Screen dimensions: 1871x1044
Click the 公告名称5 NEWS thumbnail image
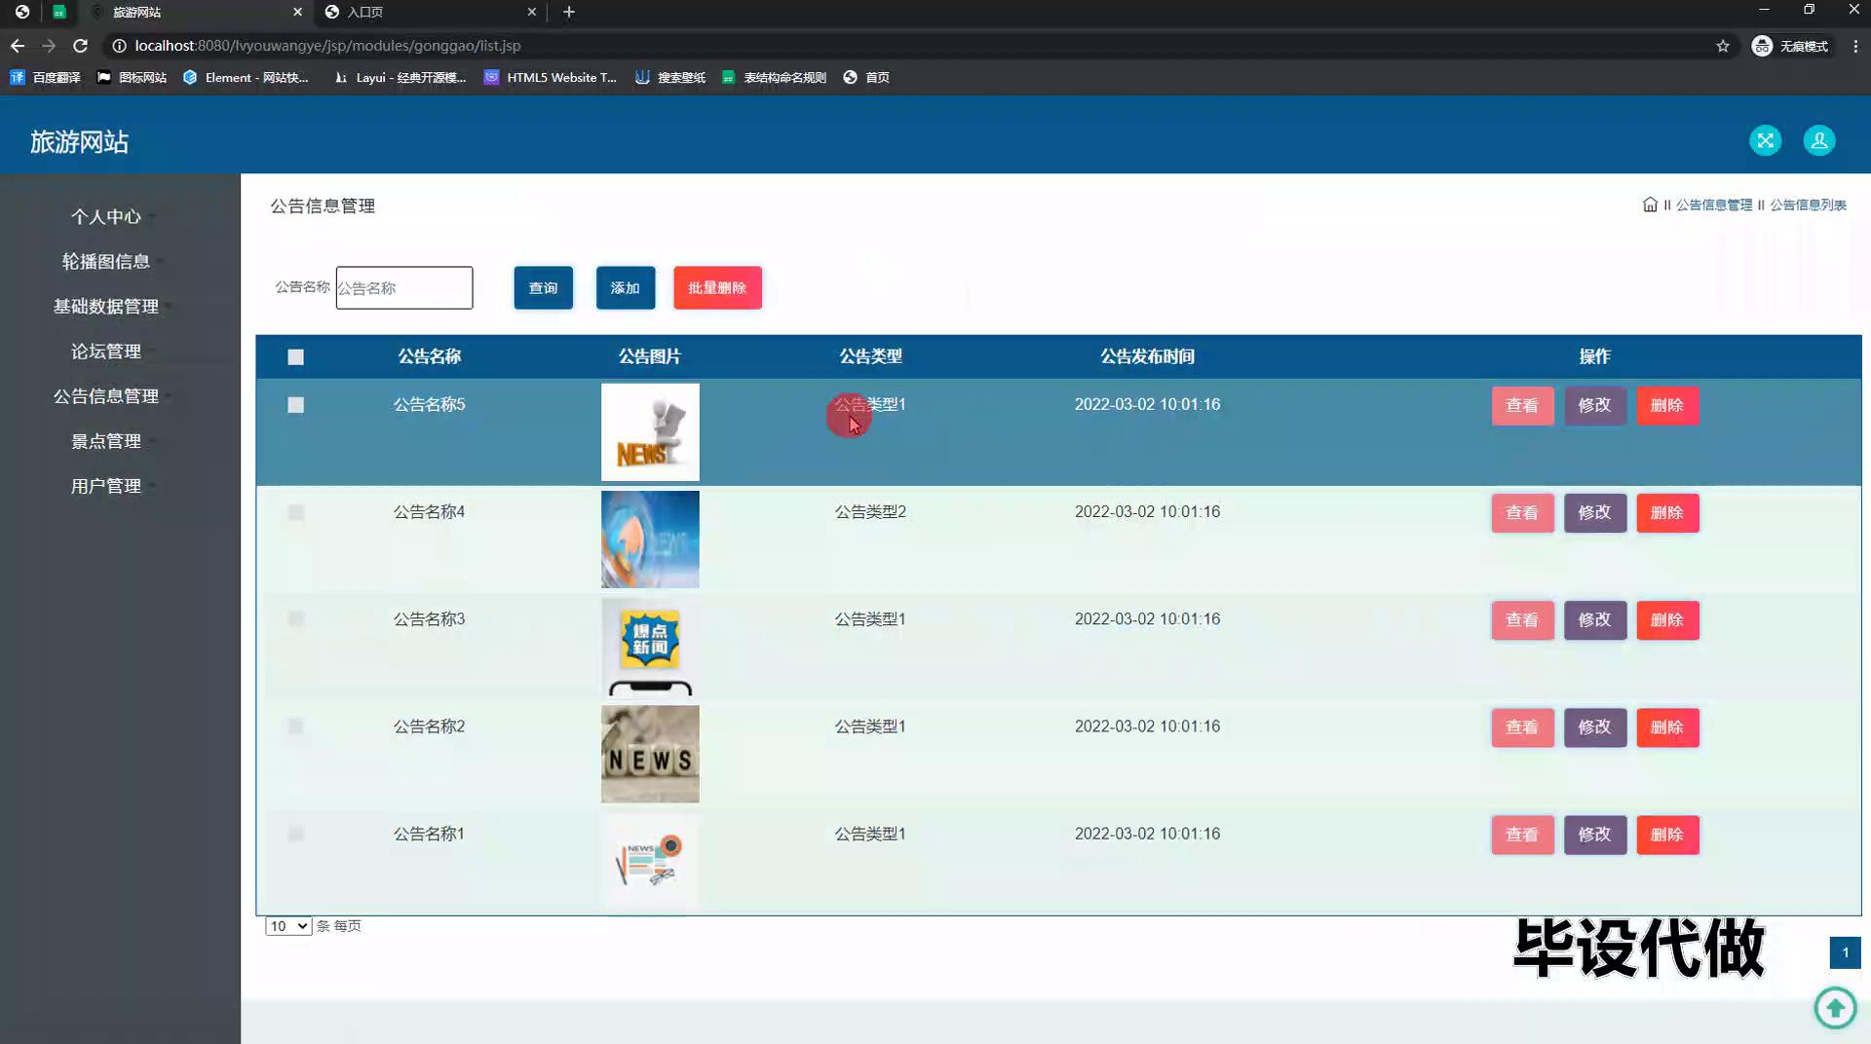650,431
